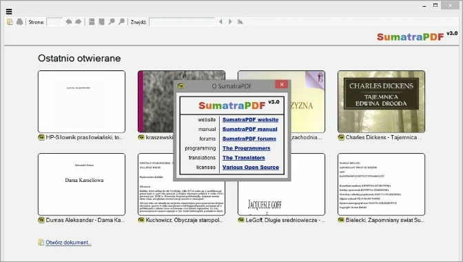Click 'Dumas Aleksander - Dama Ka...' label
The image size is (463, 262).
click(x=85, y=220)
